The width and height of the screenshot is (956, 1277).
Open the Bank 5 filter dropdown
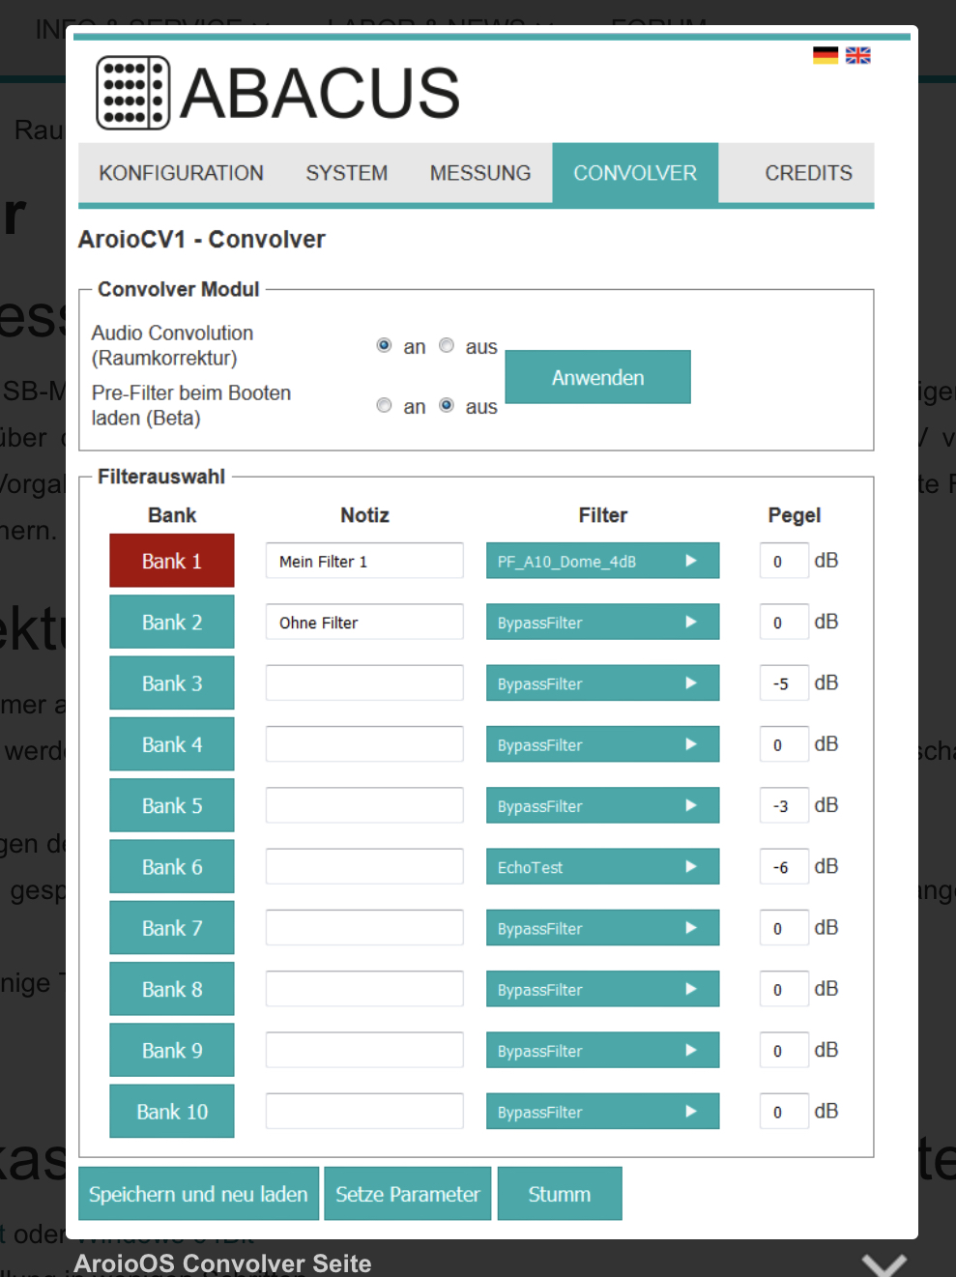pyautogui.click(x=603, y=805)
